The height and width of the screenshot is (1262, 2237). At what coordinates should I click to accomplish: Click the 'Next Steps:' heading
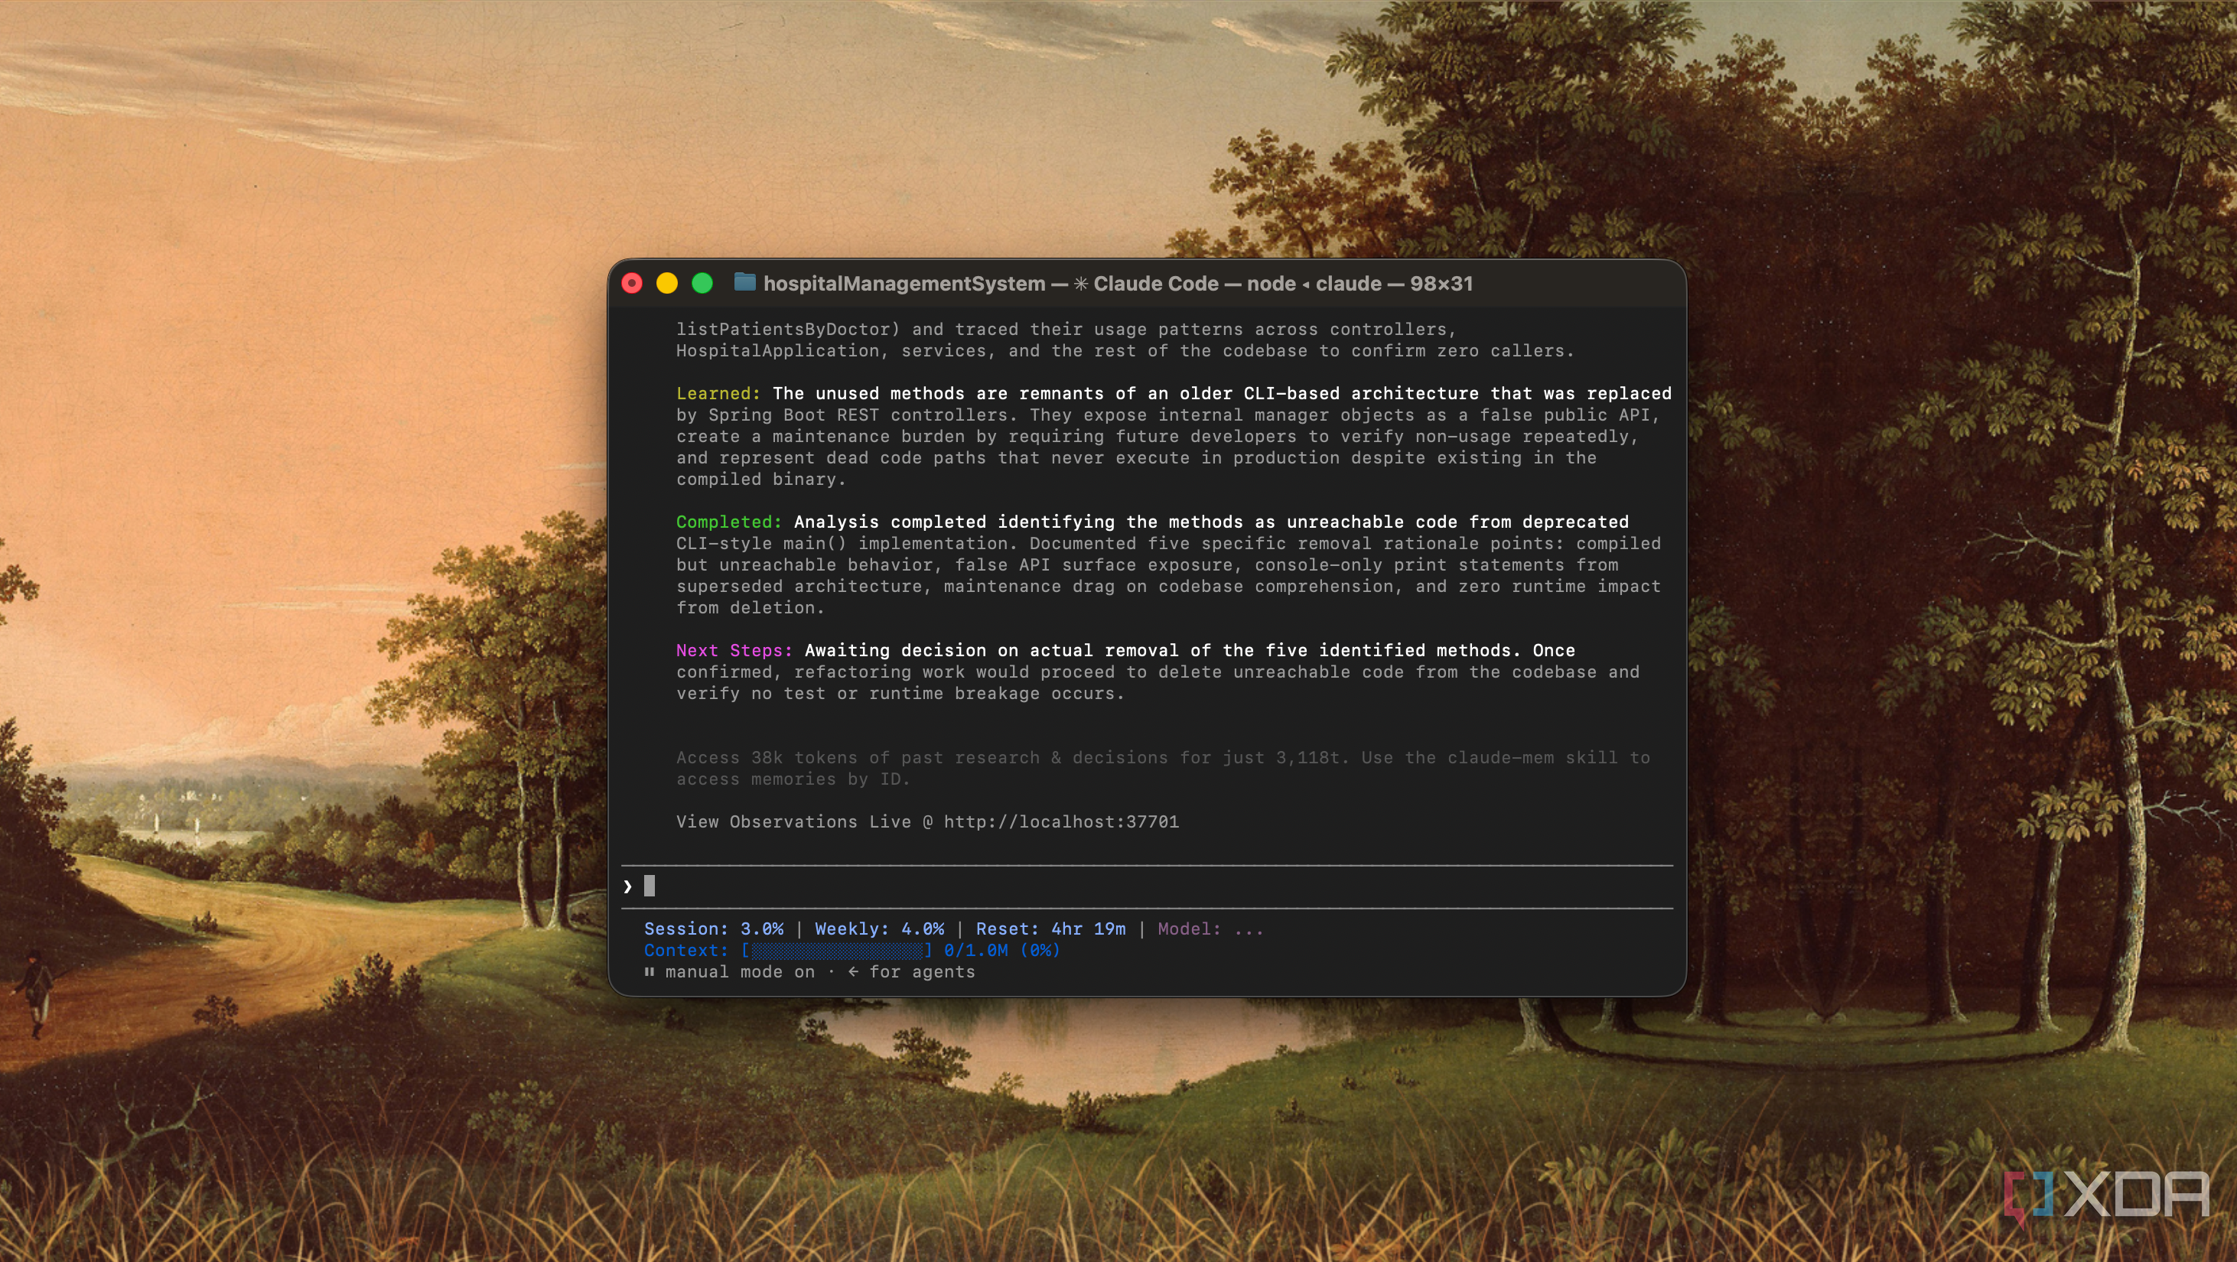click(x=734, y=650)
